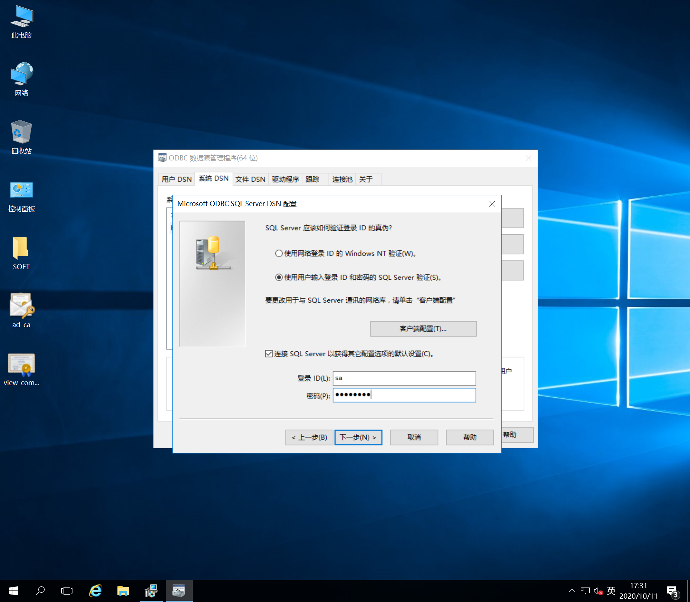Switch to Server Manager taskbar icon

point(151,591)
